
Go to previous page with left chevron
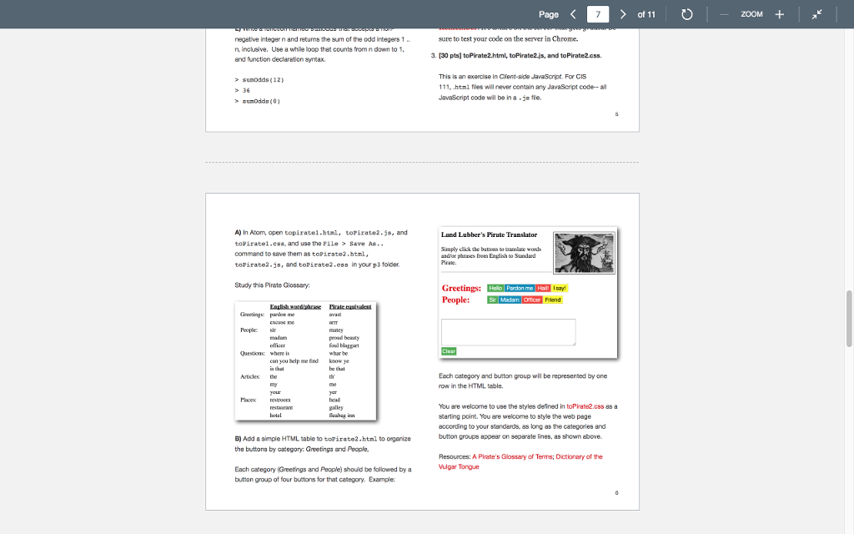point(573,13)
